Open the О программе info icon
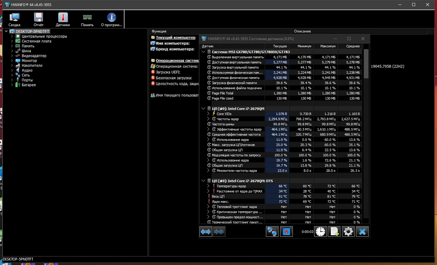The height and width of the screenshot is (265, 437). (x=111, y=20)
